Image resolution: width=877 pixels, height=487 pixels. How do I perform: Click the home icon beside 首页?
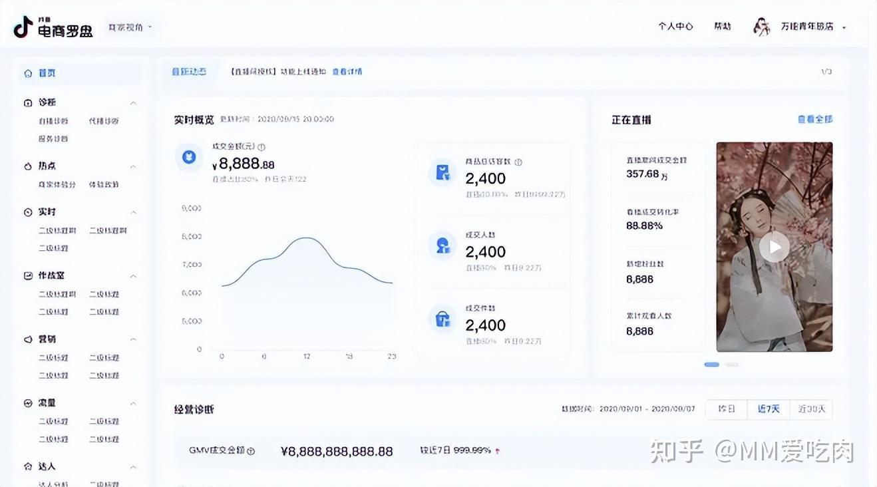(x=28, y=73)
